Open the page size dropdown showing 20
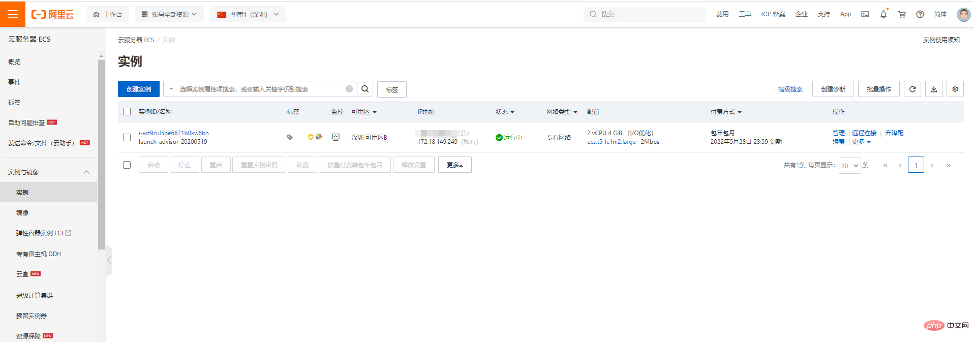 (x=849, y=166)
